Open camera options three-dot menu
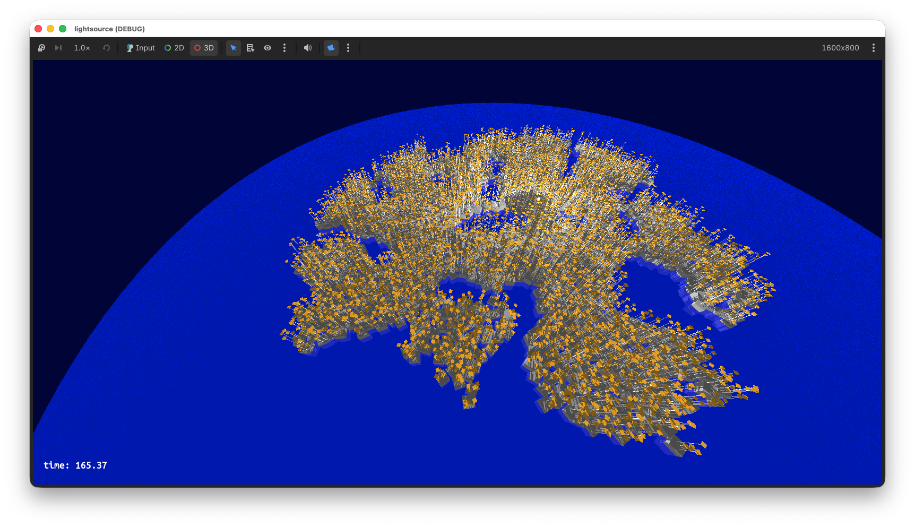Screen dimensions: 915x527 point(348,48)
